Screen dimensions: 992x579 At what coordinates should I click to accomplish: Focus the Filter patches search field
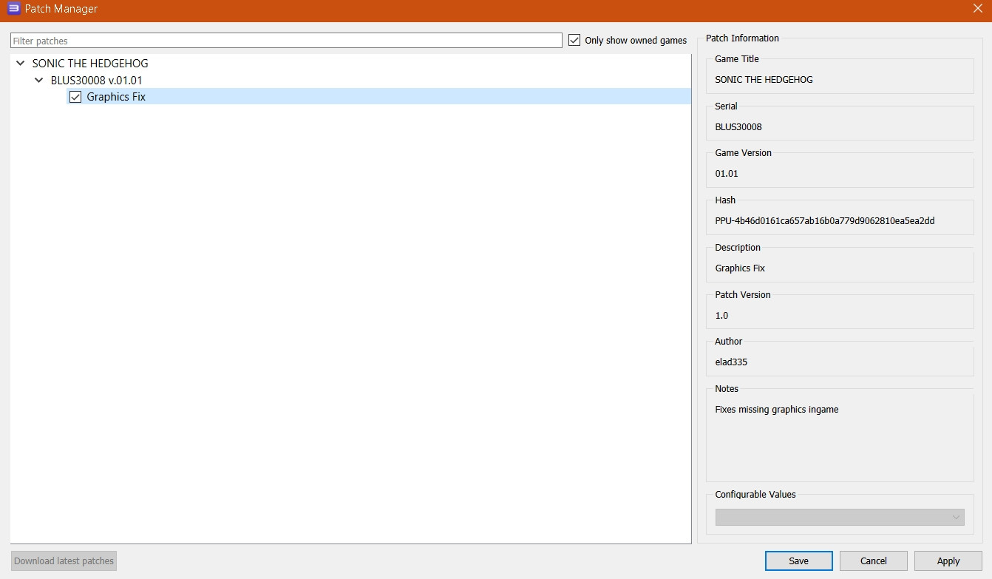click(286, 41)
